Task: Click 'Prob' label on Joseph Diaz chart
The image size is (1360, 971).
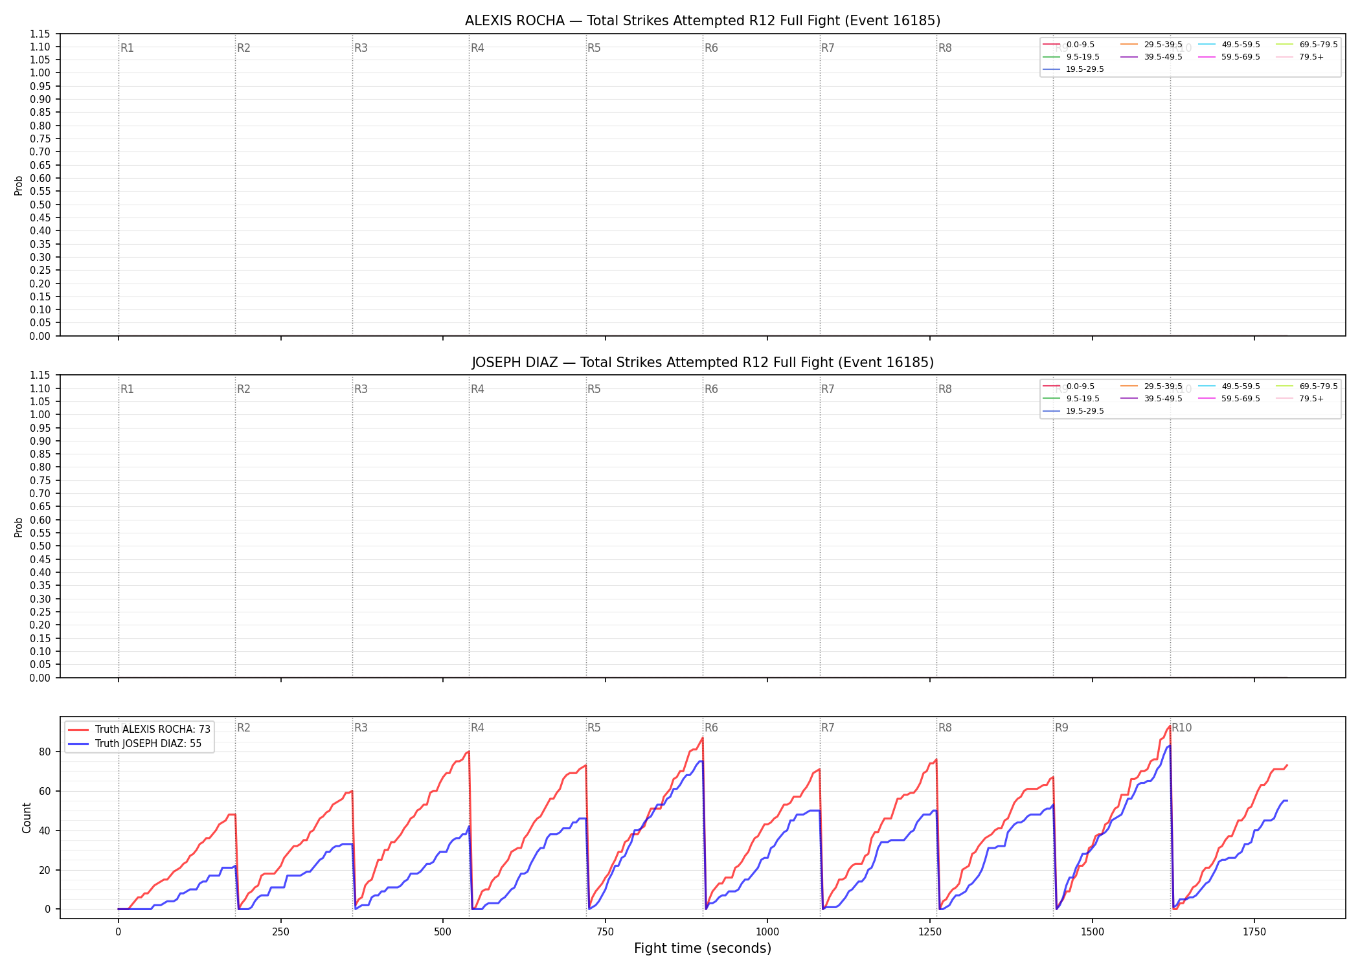Action: [19, 527]
